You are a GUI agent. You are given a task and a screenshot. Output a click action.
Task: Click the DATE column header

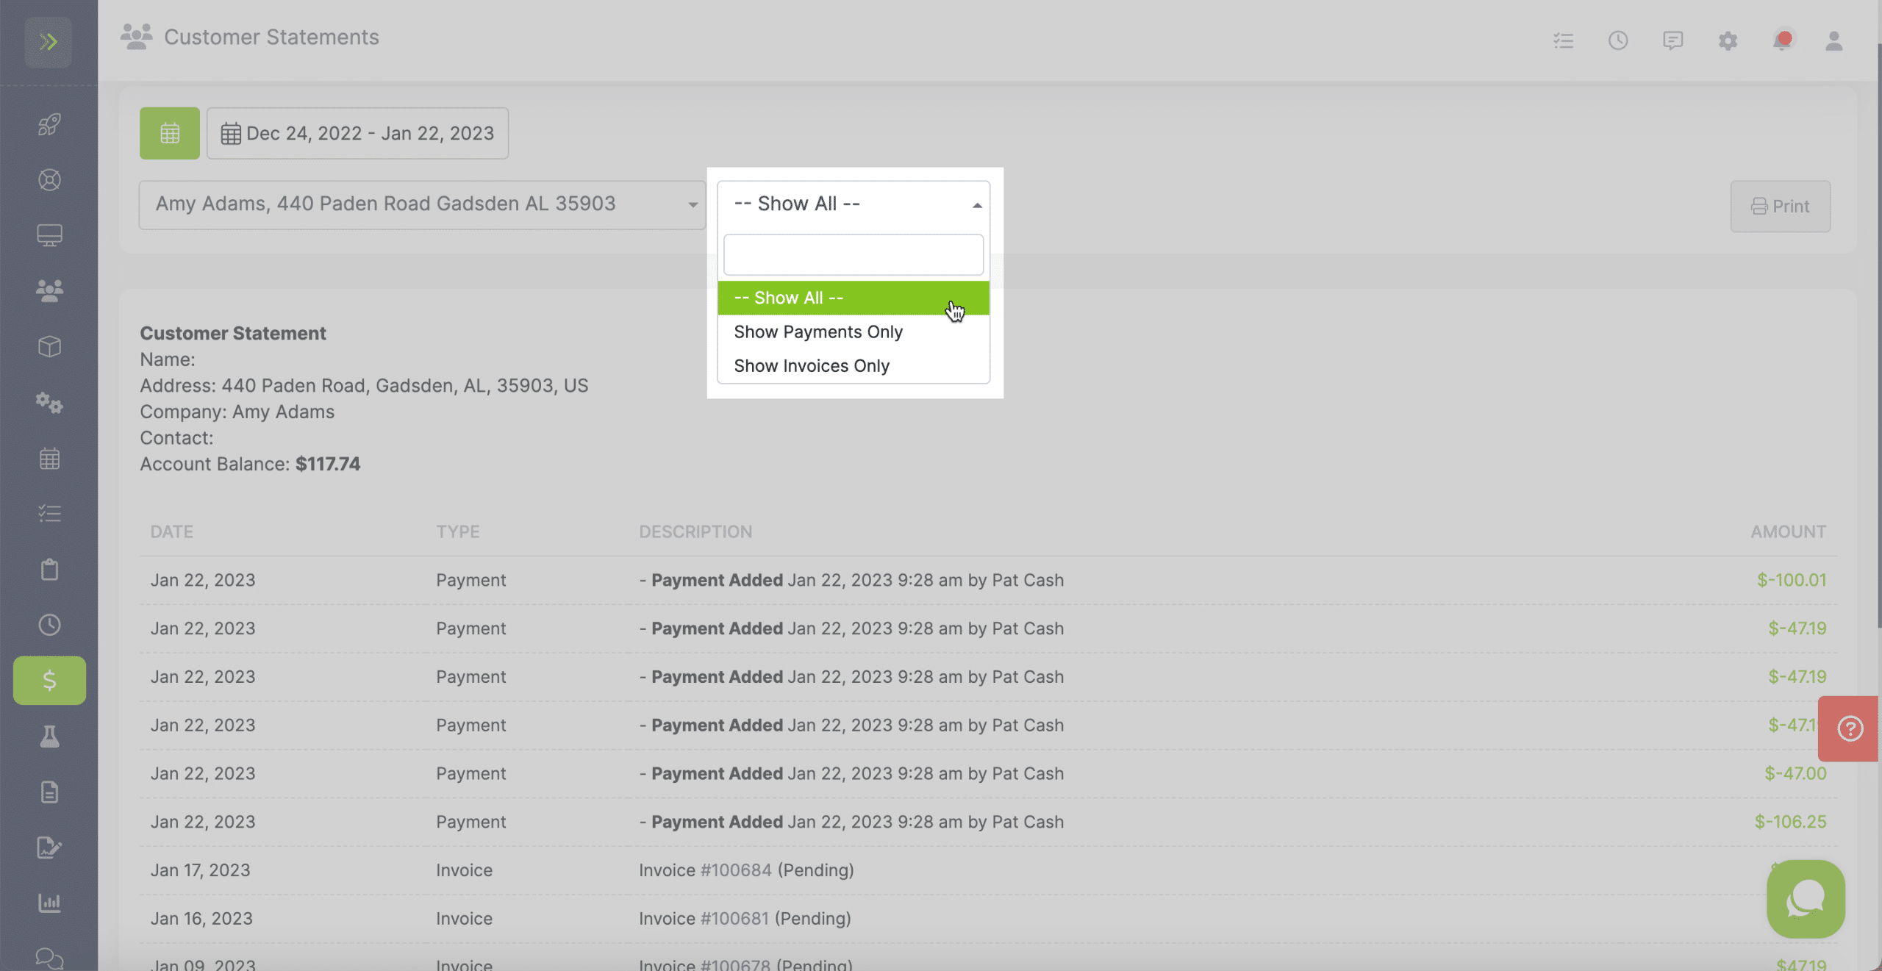click(x=172, y=531)
